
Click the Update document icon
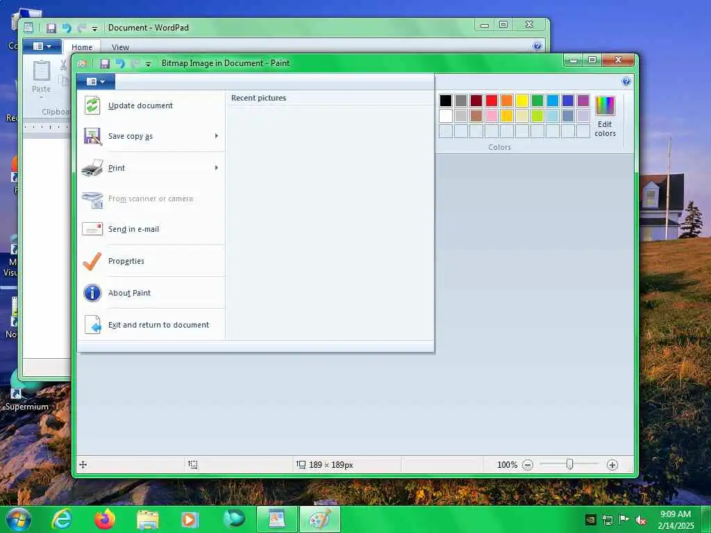[x=92, y=105]
